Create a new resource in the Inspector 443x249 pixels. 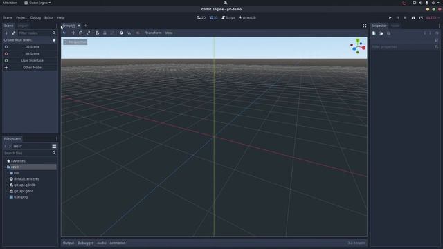point(374,33)
